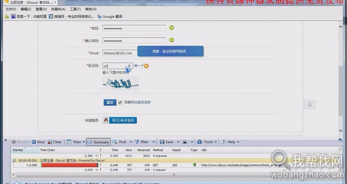Sort by the Received column header

(x=143, y=150)
